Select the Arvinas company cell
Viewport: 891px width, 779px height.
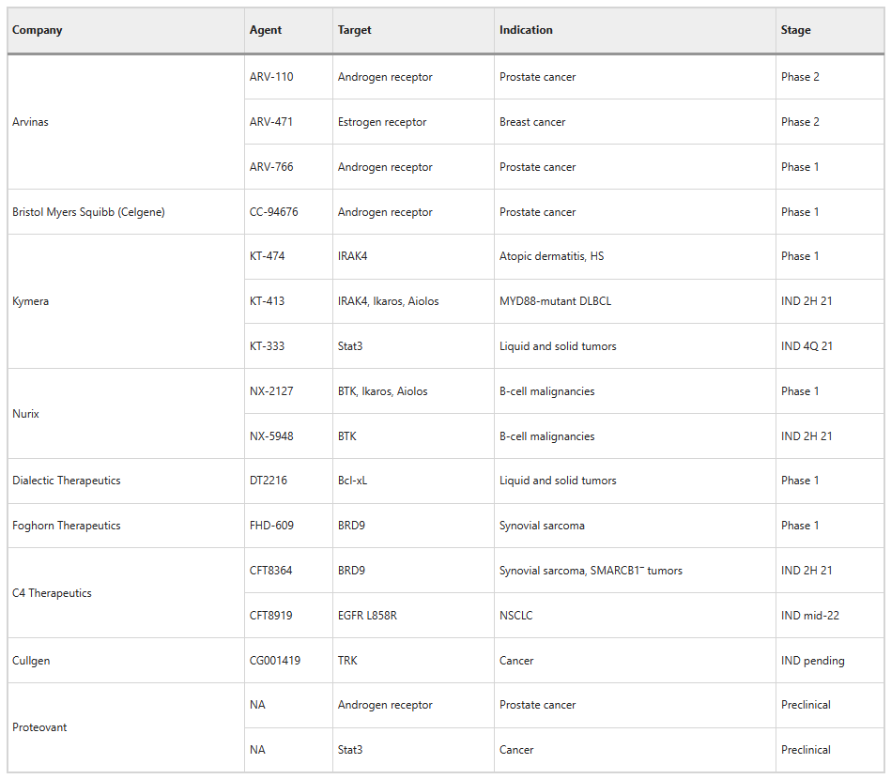pos(30,122)
